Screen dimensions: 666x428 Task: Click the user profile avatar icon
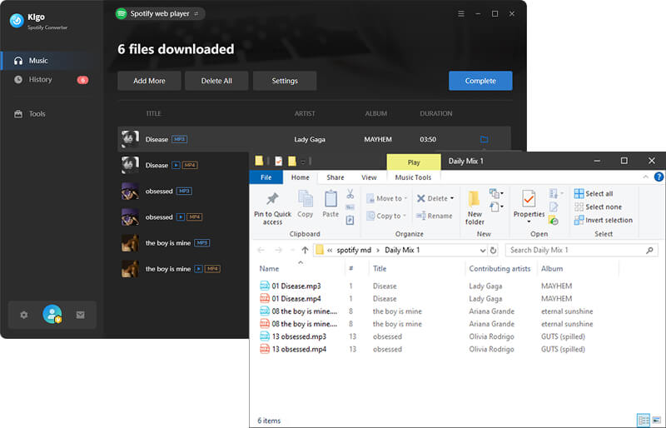pyautogui.click(x=52, y=315)
